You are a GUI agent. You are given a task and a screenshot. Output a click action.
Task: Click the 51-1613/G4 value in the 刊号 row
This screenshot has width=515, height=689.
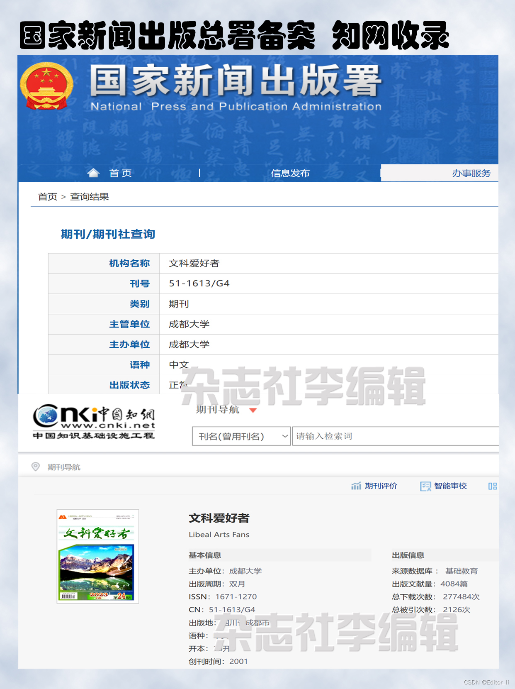tap(199, 283)
